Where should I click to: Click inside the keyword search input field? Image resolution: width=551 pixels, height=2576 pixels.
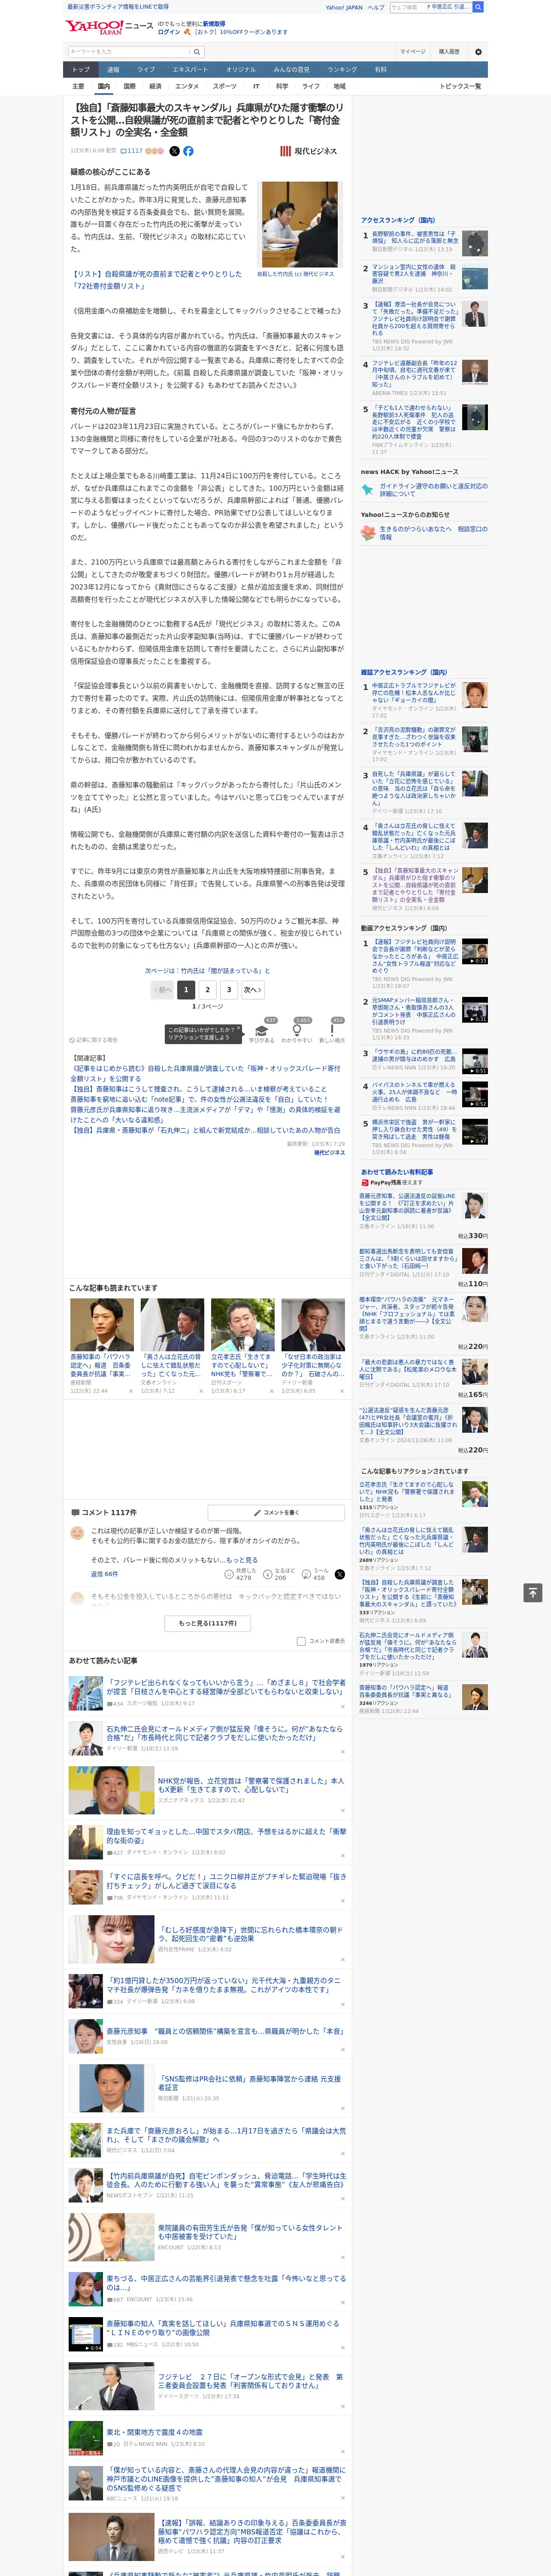click(x=128, y=52)
